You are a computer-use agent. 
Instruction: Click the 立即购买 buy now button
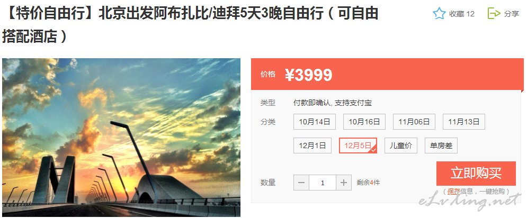coord(476,174)
